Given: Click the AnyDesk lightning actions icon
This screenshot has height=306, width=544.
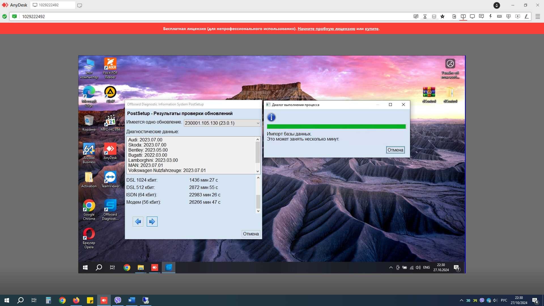Looking at the screenshot, I should pos(490,16).
